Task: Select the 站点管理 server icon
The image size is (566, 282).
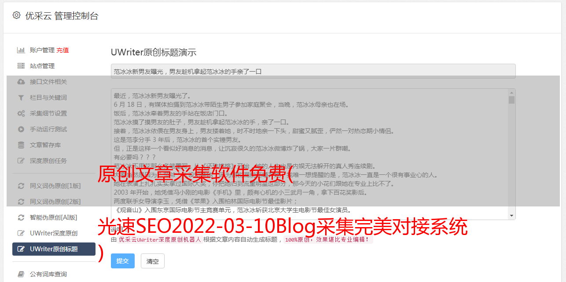Action: click(21, 66)
